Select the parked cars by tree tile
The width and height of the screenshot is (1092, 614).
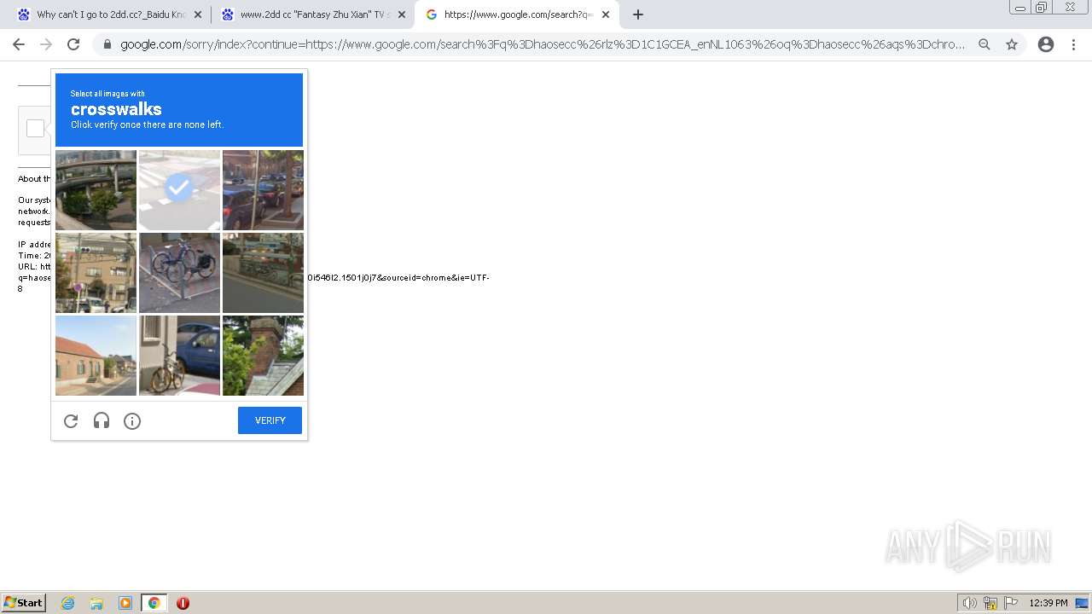(x=263, y=190)
